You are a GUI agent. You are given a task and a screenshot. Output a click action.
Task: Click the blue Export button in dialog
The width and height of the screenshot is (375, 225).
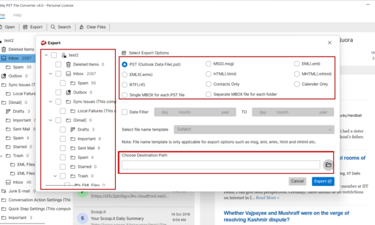click(322, 181)
